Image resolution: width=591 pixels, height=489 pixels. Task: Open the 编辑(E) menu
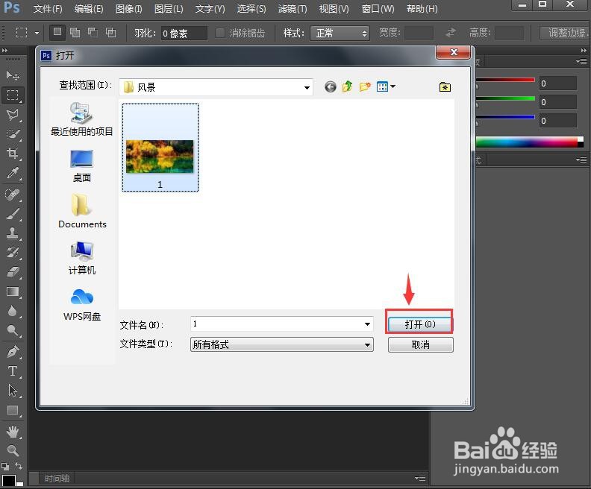[x=89, y=9]
